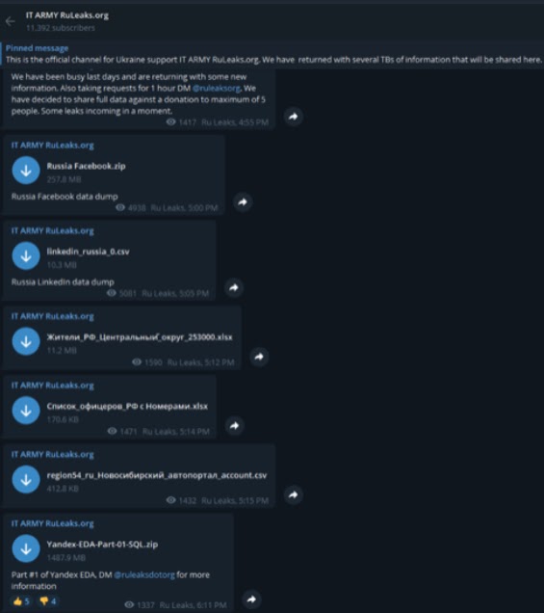Open the pinned message

[x=273, y=54]
